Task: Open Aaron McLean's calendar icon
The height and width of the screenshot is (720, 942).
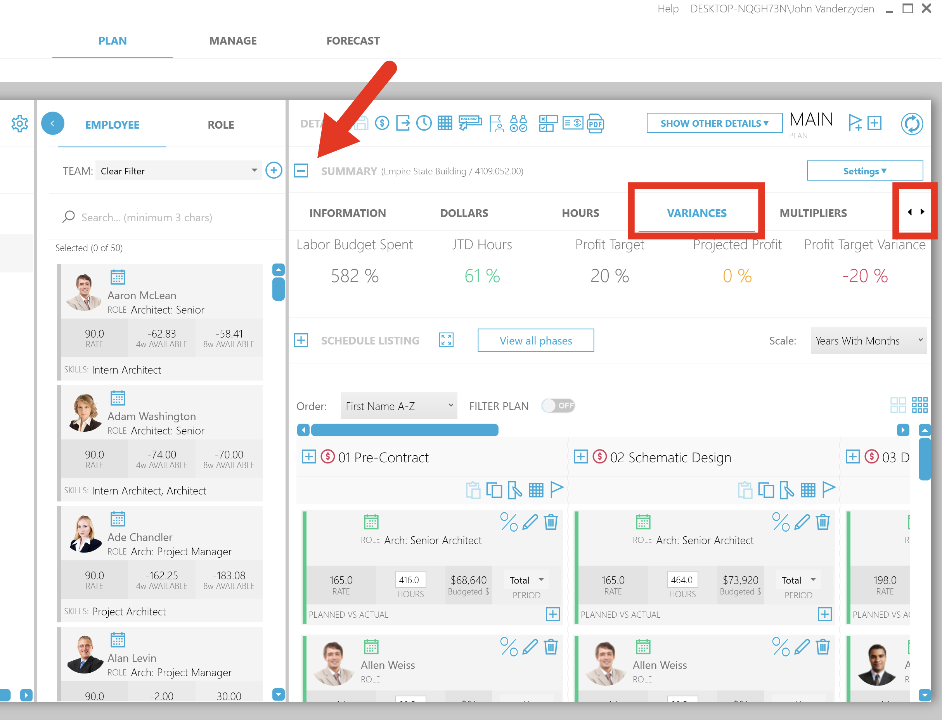Action: point(118,277)
